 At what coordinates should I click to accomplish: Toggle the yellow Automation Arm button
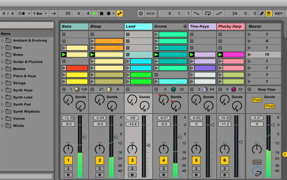coord(119,14)
